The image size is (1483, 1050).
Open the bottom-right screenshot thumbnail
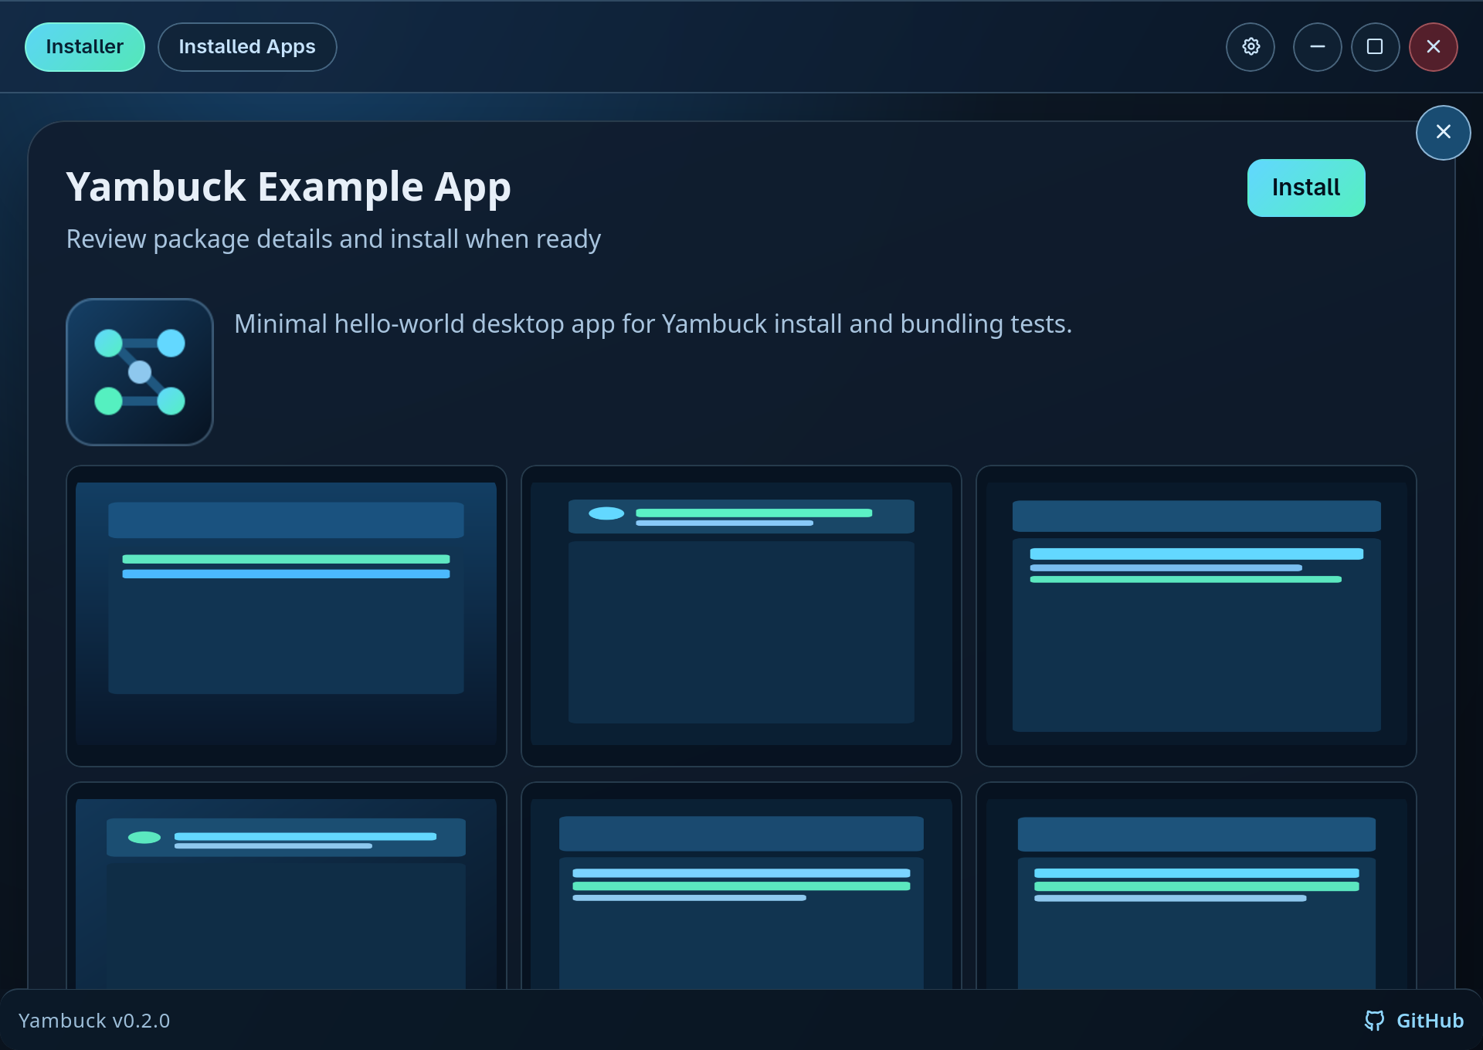1196,886
